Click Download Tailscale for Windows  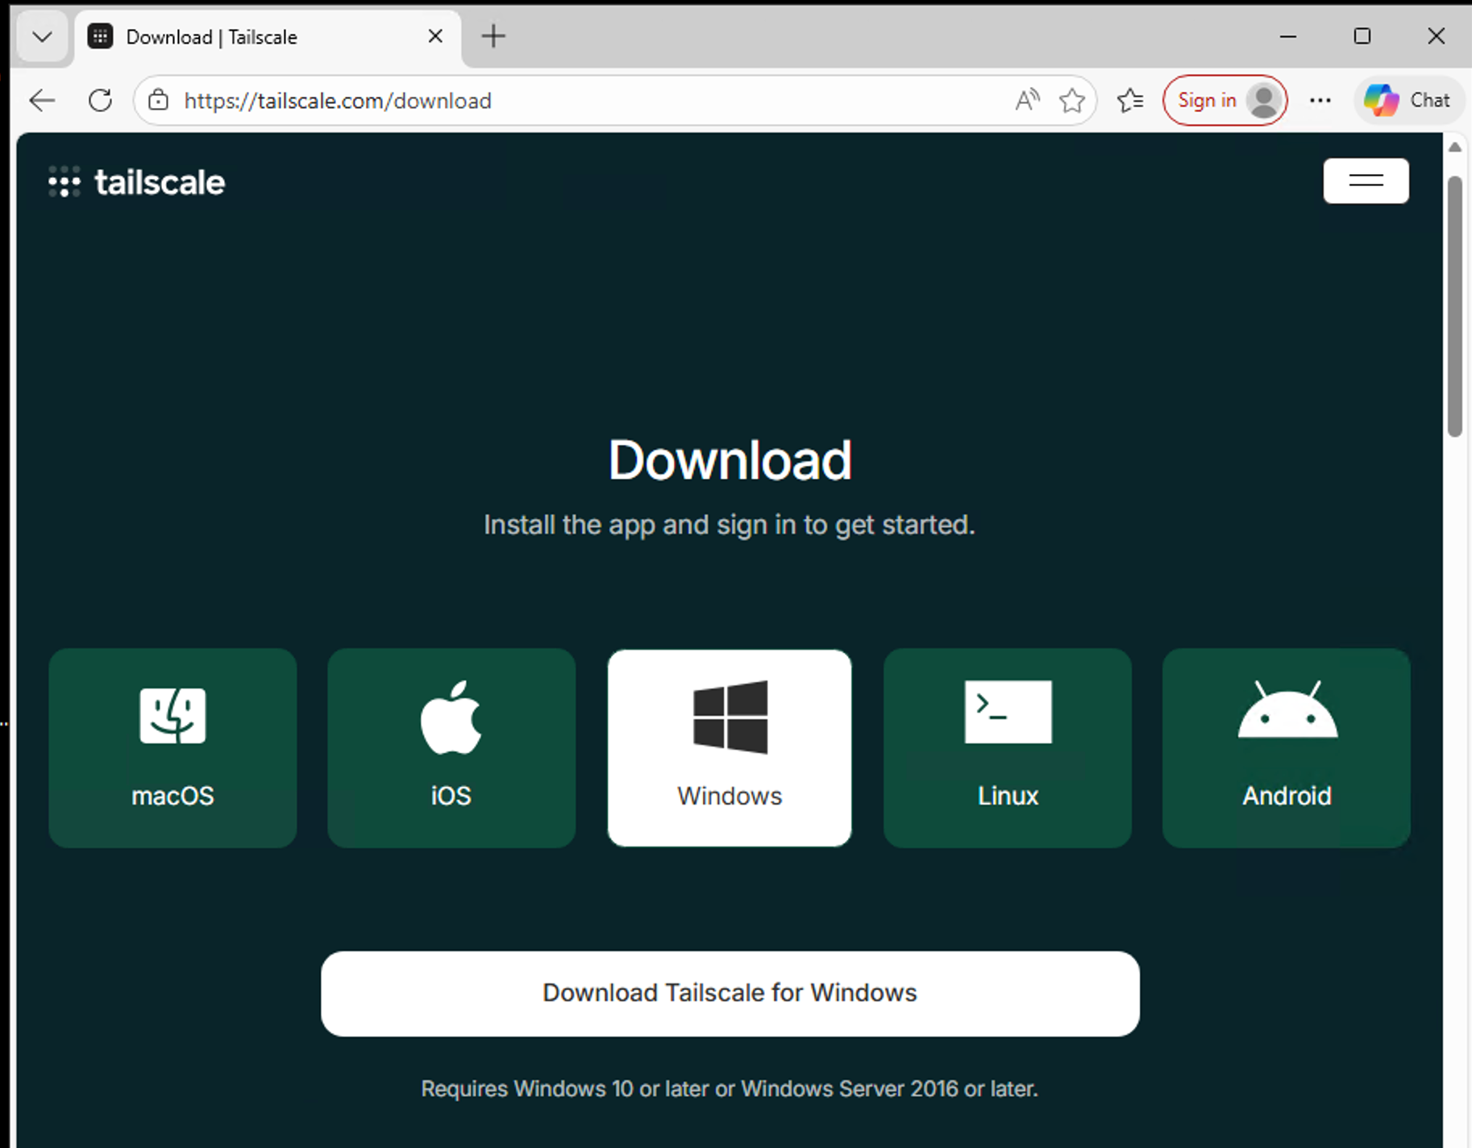[x=729, y=993]
